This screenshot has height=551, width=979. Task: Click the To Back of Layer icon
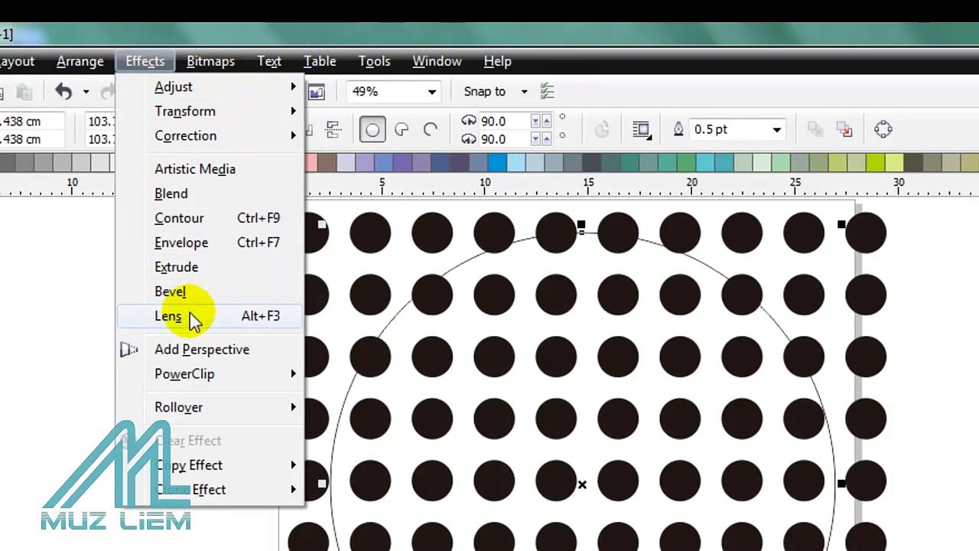coord(844,130)
